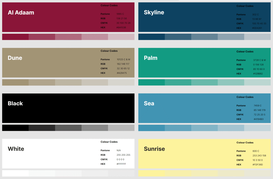
Task: Select the Al Adaam HEX value #8A1538
Action: click(121, 28)
